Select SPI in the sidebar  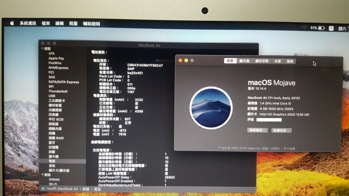point(51,87)
